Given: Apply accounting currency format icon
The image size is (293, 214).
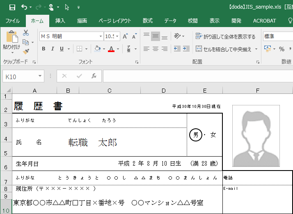Looking at the screenshot, I should click(x=268, y=49).
